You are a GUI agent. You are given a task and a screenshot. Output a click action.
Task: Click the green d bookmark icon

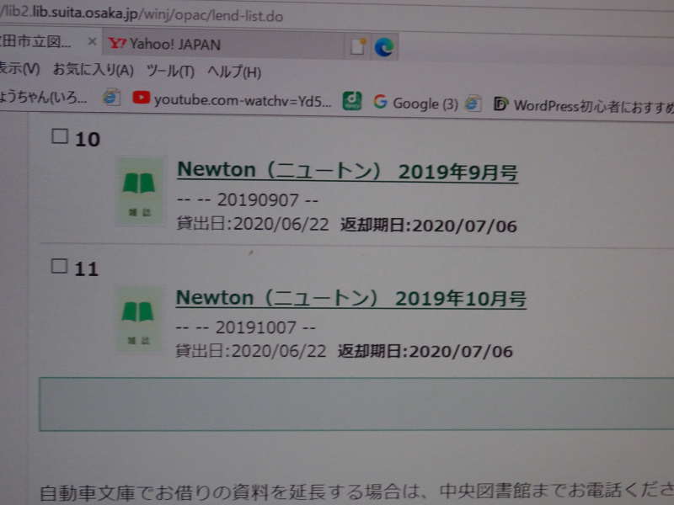pos(351,101)
